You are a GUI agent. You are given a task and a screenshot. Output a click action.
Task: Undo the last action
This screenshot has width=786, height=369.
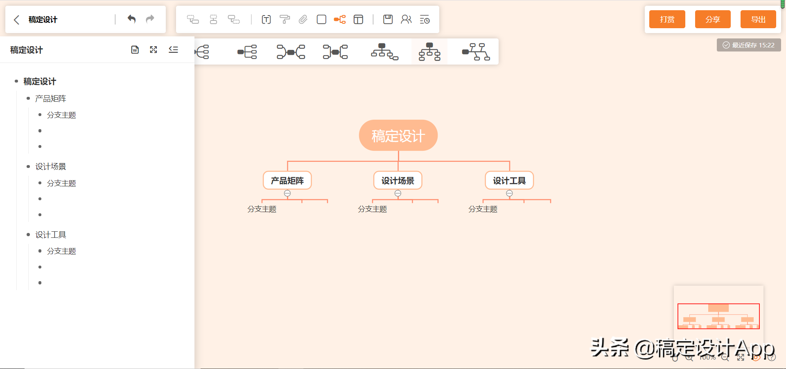click(131, 19)
